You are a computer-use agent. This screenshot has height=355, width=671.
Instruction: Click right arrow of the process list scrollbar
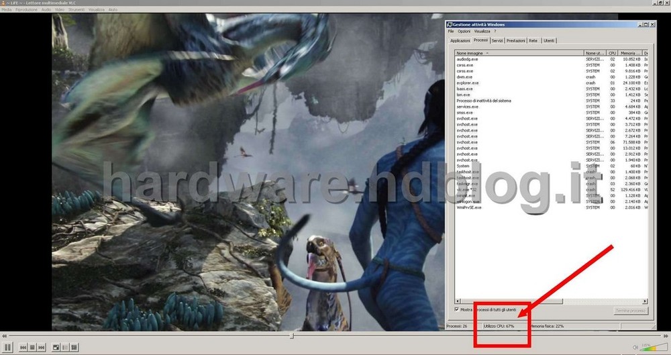click(645, 301)
